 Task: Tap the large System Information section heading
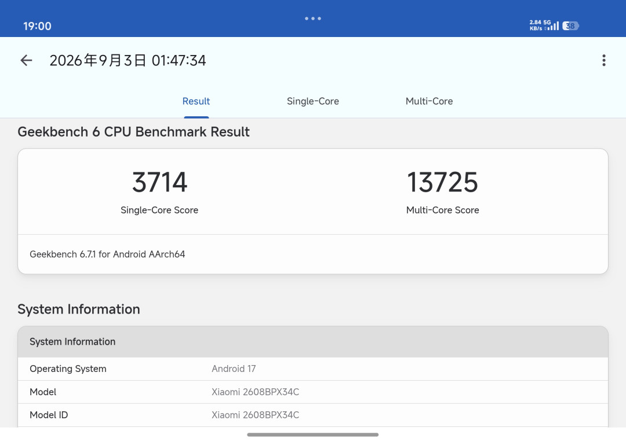(x=79, y=310)
